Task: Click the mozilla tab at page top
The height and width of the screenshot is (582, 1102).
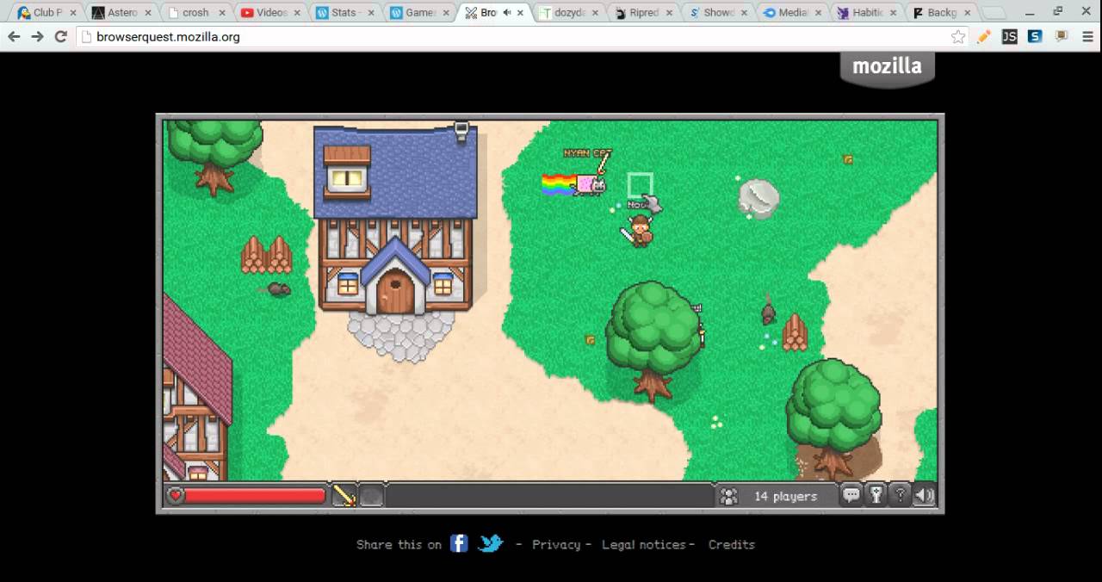Action: [887, 68]
